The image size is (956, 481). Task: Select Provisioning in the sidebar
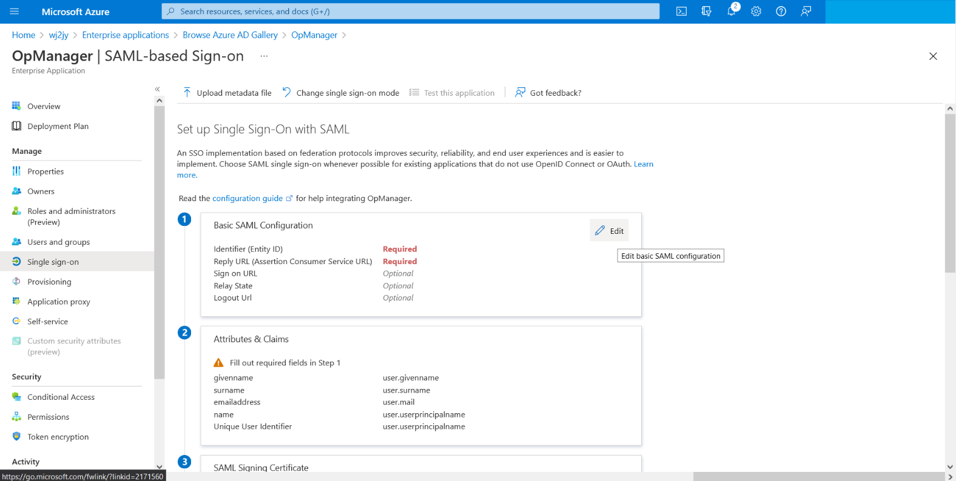point(49,282)
